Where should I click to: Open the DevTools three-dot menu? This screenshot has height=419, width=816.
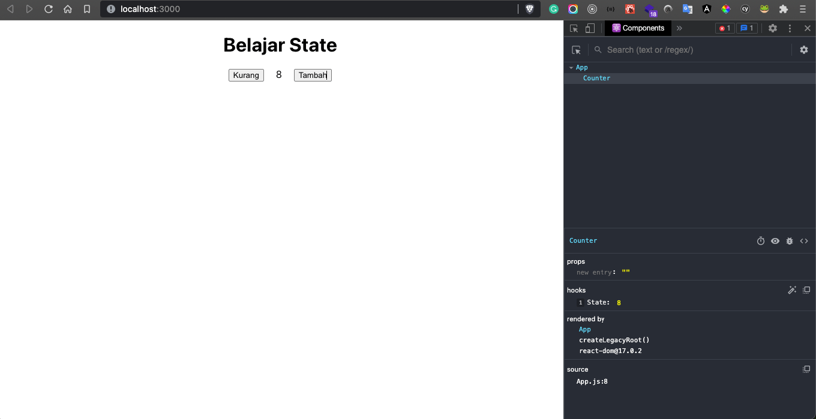pyautogui.click(x=790, y=28)
